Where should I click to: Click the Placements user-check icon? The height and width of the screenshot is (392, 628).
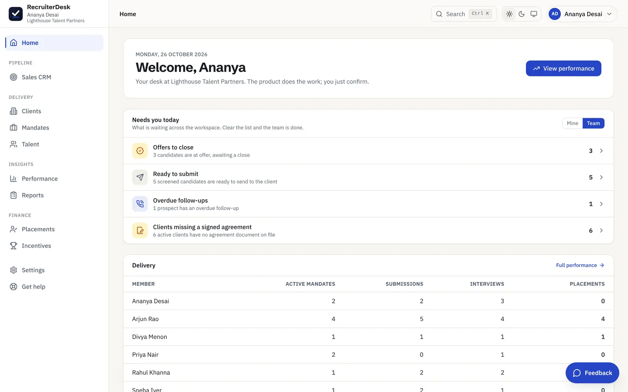click(x=14, y=229)
